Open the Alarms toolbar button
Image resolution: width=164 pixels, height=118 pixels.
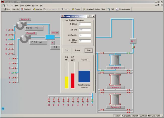tap(37, 9)
